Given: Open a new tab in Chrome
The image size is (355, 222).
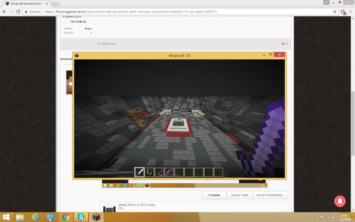Looking at the screenshot, I should tap(55, 3).
